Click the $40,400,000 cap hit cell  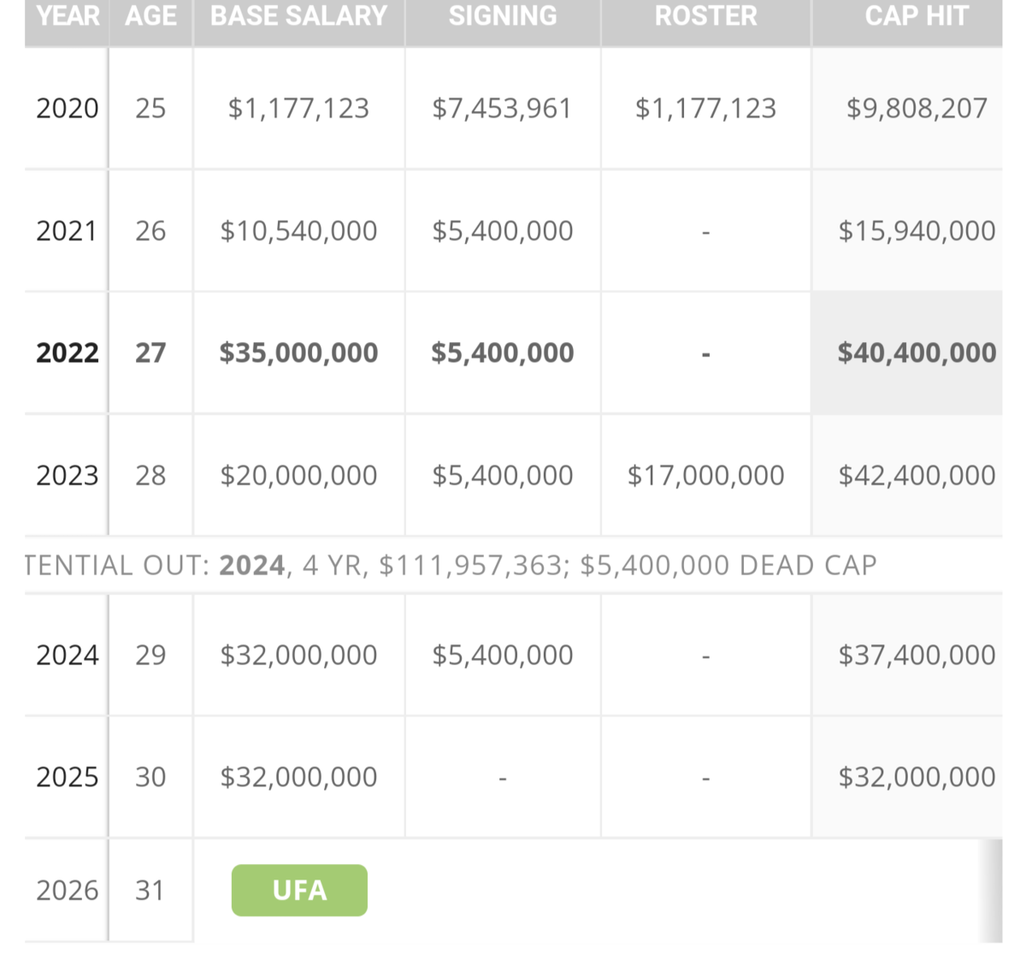917,353
